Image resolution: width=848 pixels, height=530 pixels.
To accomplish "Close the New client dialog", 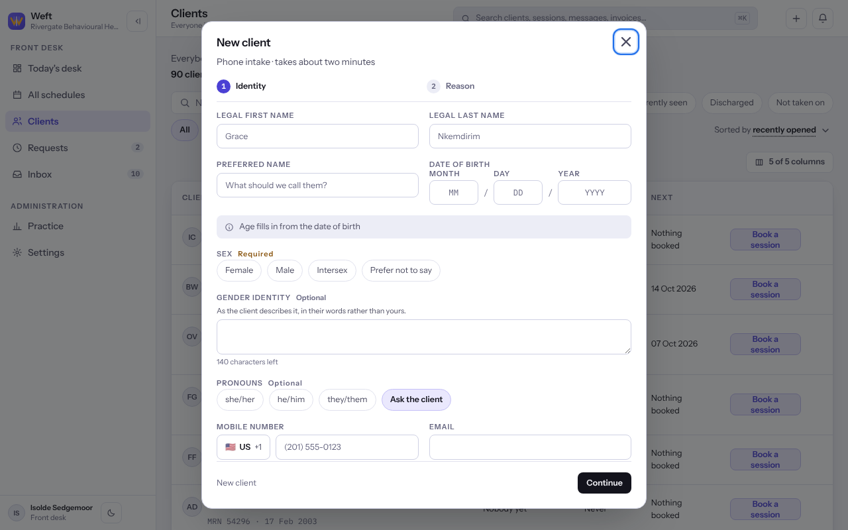I will click(626, 42).
